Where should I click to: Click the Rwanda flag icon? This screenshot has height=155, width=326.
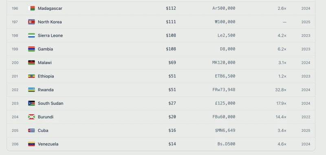pos(32,90)
